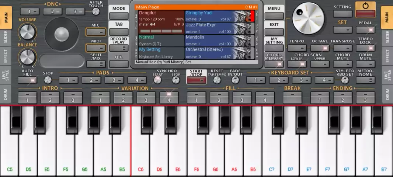Toggle the Tempo Lock button
The width and height of the screenshot is (393, 177).
tap(365, 48)
